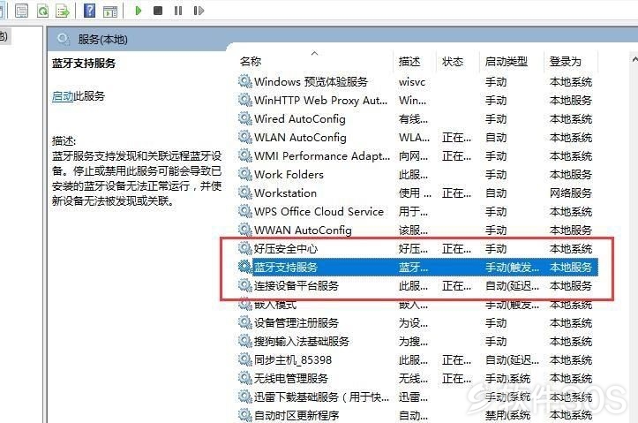The width and height of the screenshot is (638, 423).
Task: Click the gear icon beside Work Folders
Action: pos(244,174)
